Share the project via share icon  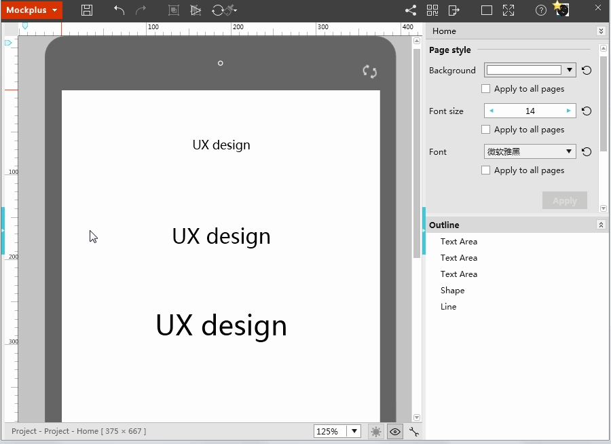pyautogui.click(x=411, y=10)
